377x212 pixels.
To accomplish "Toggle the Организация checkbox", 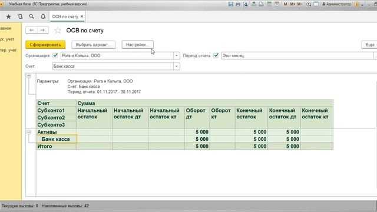I will (55, 55).
